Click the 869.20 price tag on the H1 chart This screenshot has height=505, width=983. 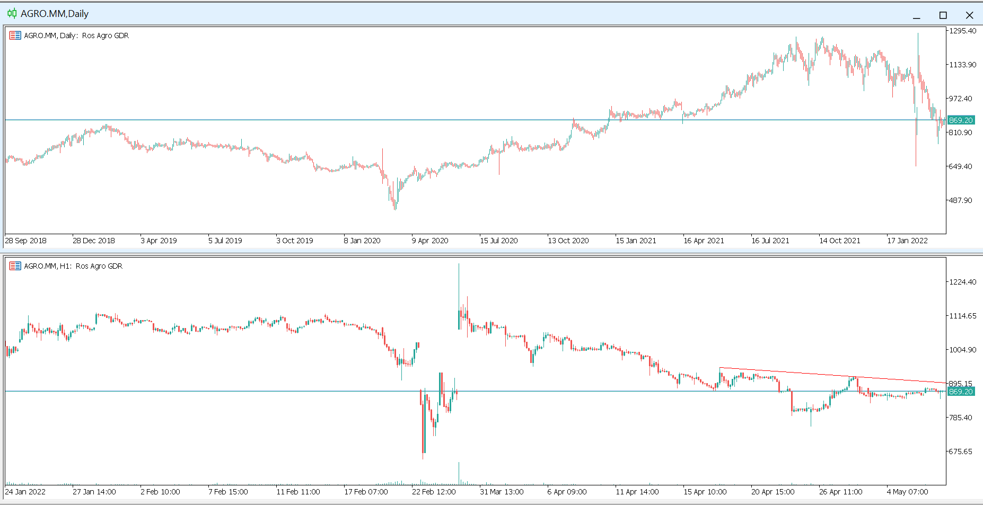click(x=961, y=392)
